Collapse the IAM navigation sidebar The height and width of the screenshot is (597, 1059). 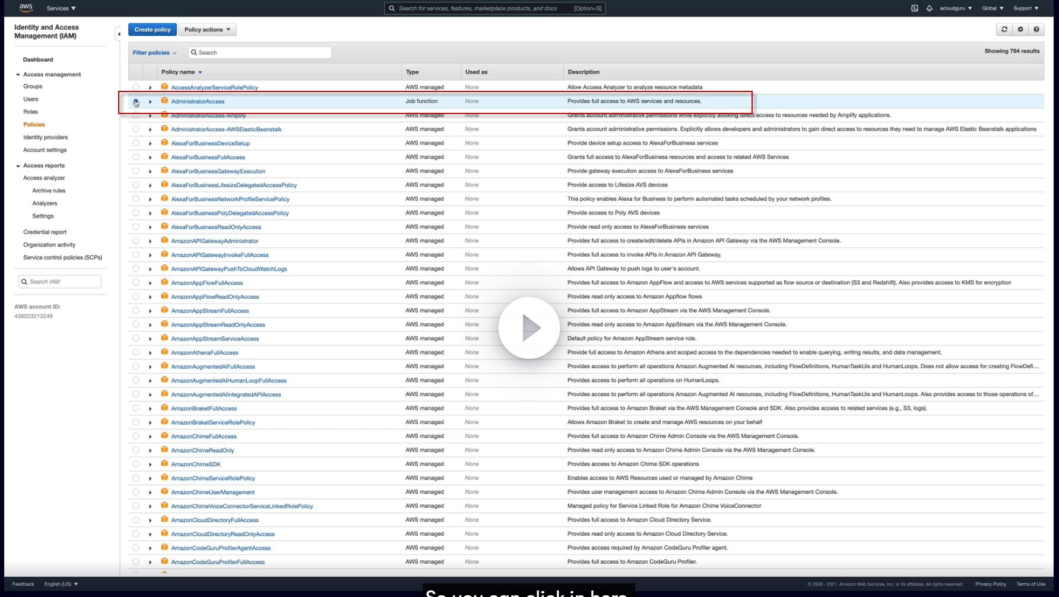pos(119,34)
